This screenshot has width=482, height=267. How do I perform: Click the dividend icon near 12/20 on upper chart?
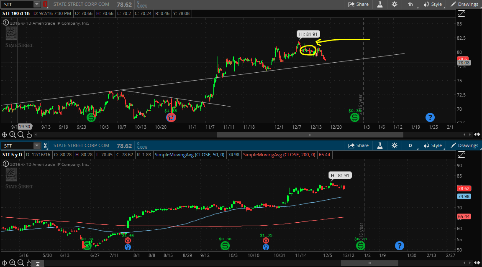point(355,117)
